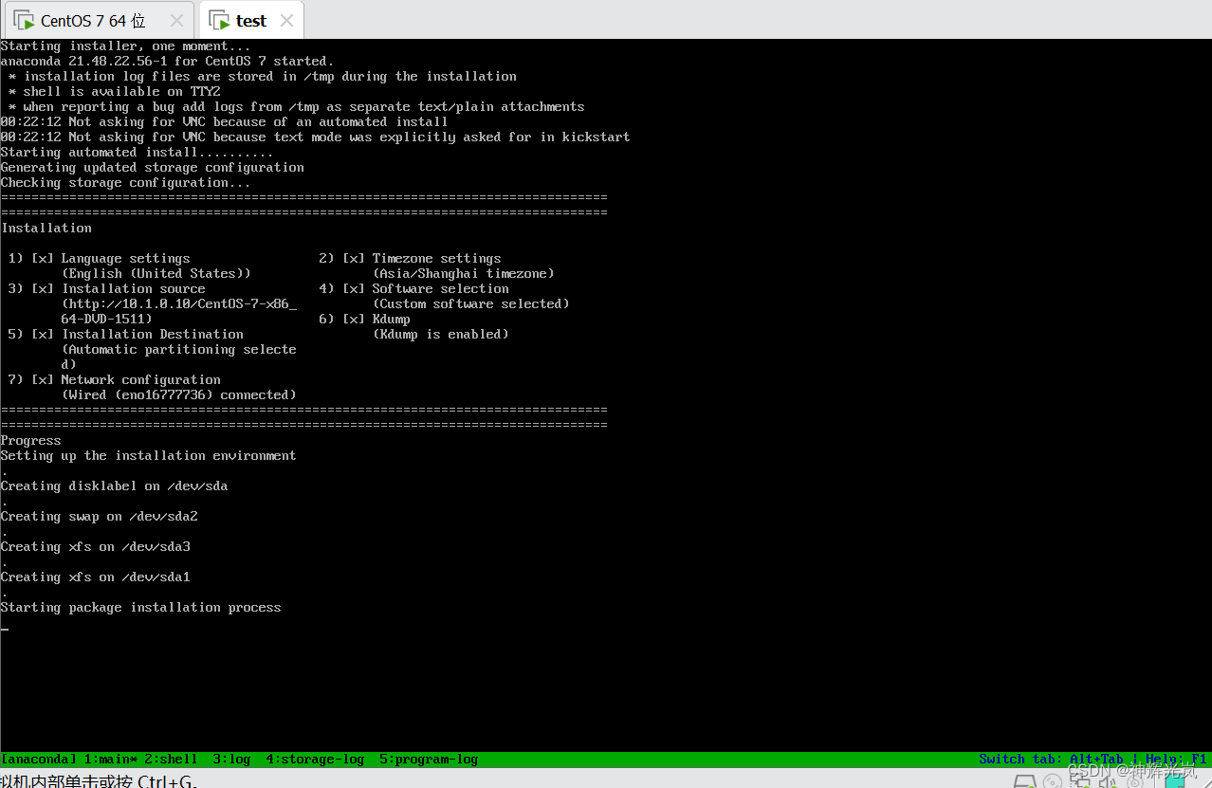Click 'Starting installer, one moment...' line

coord(125,46)
